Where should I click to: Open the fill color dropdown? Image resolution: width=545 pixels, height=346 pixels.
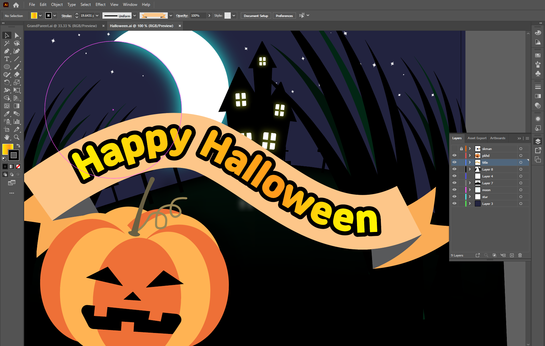40,16
